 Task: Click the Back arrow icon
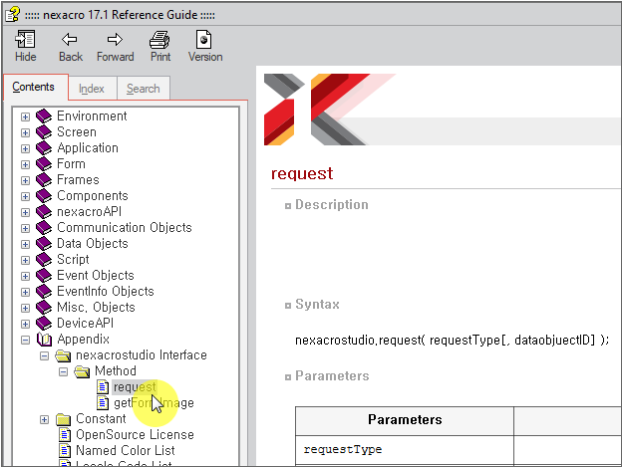click(x=70, y=41)
